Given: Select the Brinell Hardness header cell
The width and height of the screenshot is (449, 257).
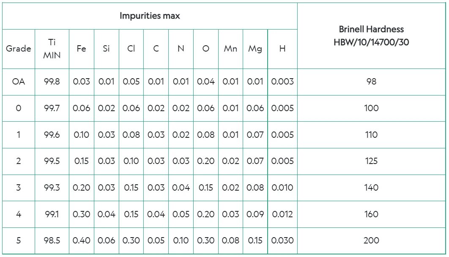Looking at the screenshot, I should [371, 36].
